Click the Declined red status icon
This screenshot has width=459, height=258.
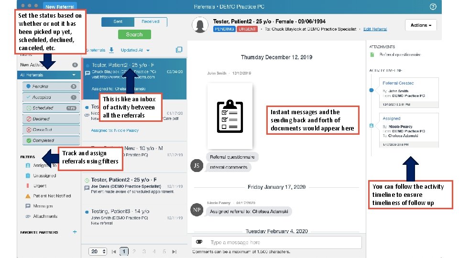(29, 119)
